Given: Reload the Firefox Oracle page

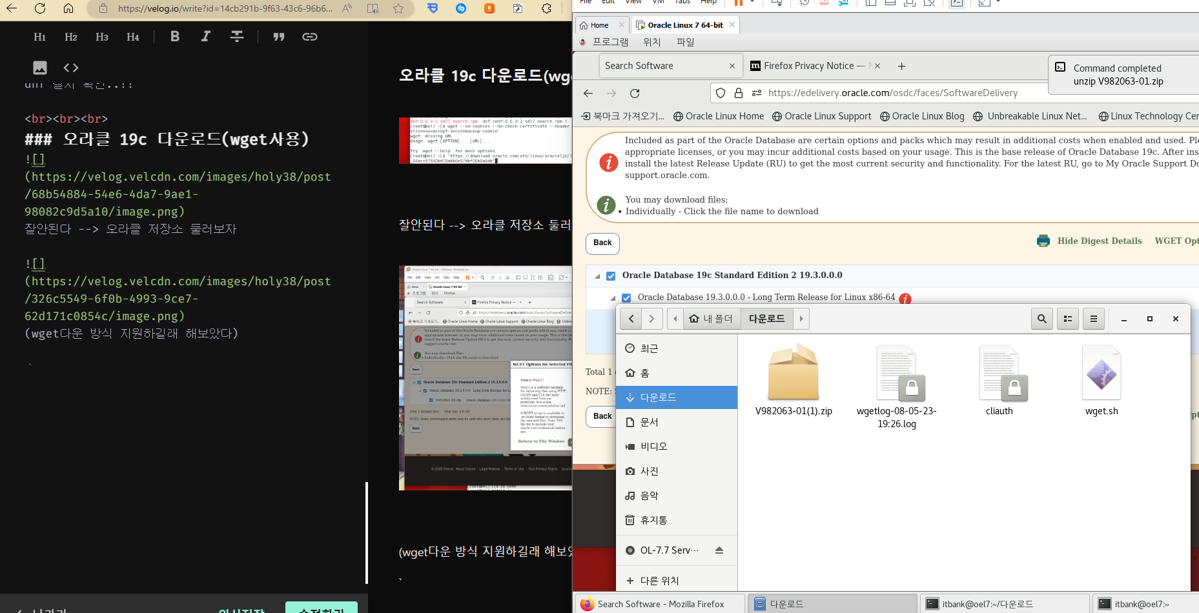Looking at the screenshot, I should click(635, 94).
